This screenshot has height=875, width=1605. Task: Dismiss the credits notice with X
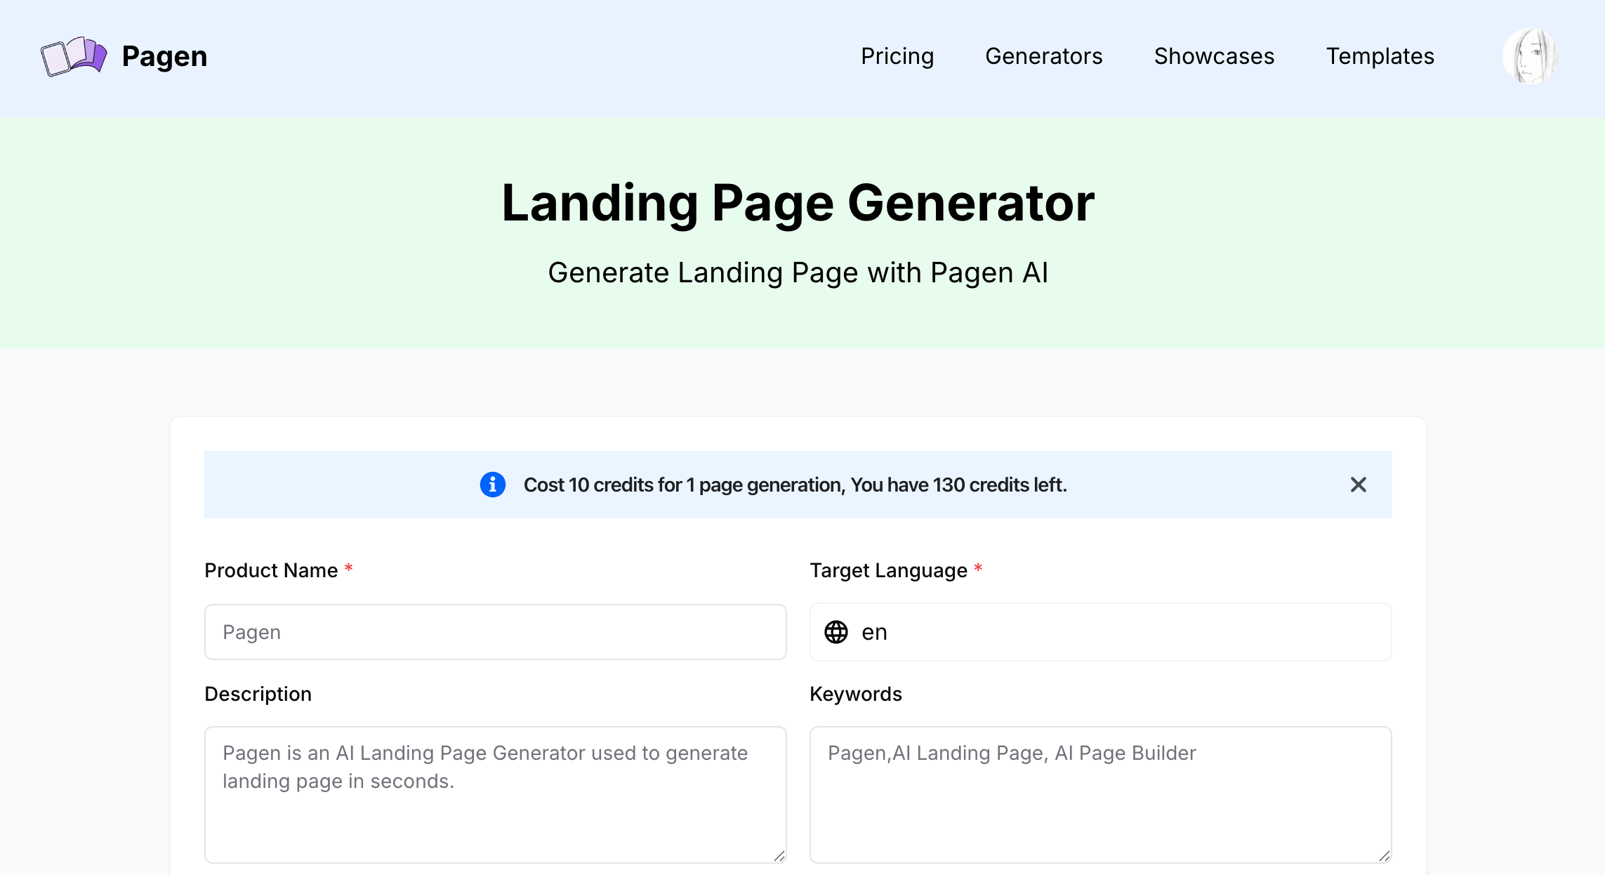[x=1358, y=485]
